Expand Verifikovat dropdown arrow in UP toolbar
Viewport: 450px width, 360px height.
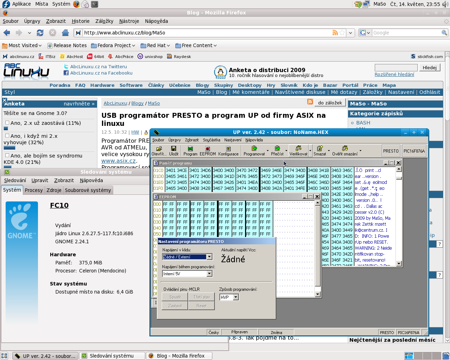coord(310,151)
